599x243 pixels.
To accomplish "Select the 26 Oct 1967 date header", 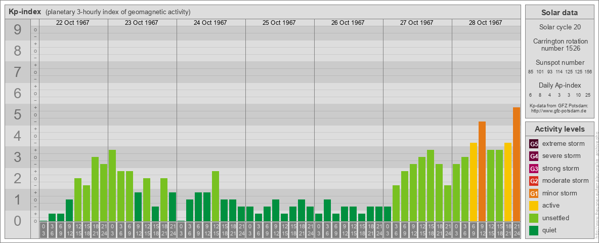I will [x=348, y=23].
